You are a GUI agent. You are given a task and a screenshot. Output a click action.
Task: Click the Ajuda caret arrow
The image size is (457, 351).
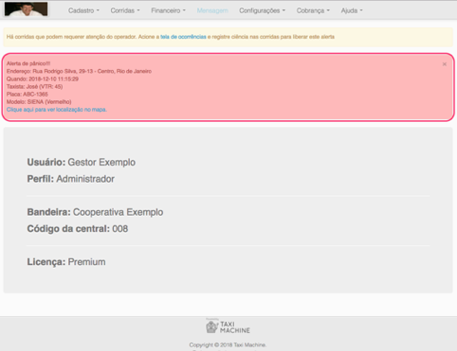[361, 10]
